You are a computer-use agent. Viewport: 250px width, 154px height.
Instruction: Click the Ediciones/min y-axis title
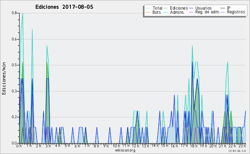4,78
